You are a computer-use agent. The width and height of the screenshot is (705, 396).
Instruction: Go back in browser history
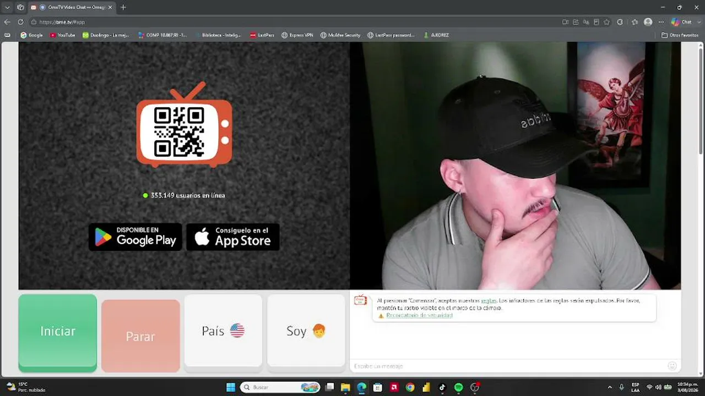[x=7, y=22]
